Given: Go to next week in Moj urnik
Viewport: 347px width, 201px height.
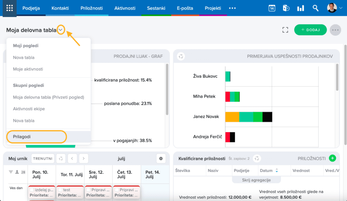Looking at the screenshot, I should pyautogui.click(x=83, y=158).
